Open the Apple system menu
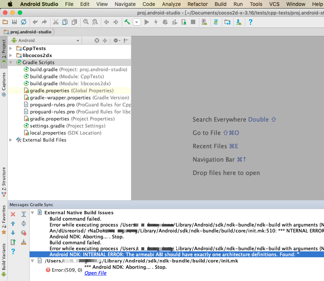The height and width of the screenshot is (281, 324). click(10, 4)
